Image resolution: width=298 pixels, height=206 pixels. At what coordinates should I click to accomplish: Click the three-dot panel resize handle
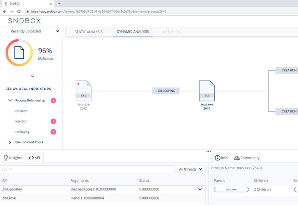[x=208, y=151]
